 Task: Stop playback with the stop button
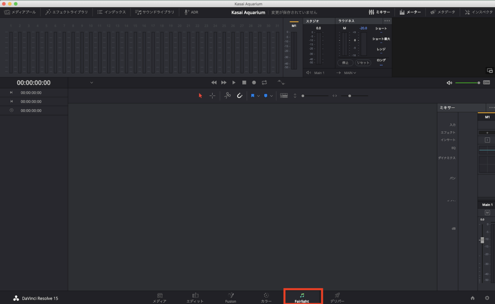point(244,83)
